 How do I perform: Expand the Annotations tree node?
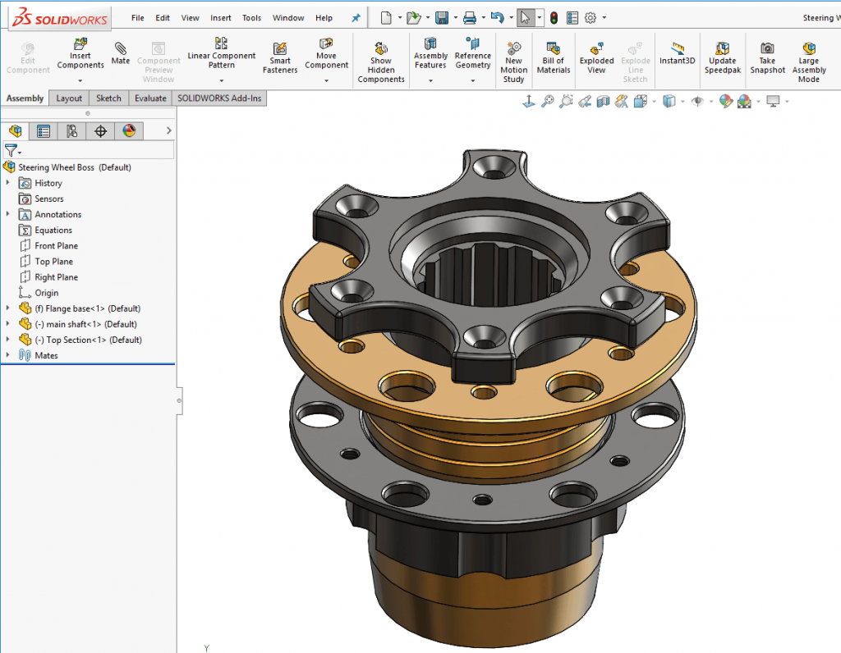coord(8,214)
